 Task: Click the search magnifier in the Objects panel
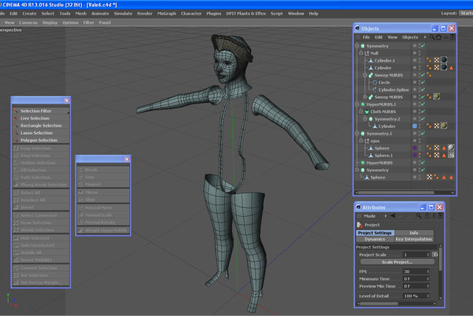pyautogui.click(x=432, y=37)
